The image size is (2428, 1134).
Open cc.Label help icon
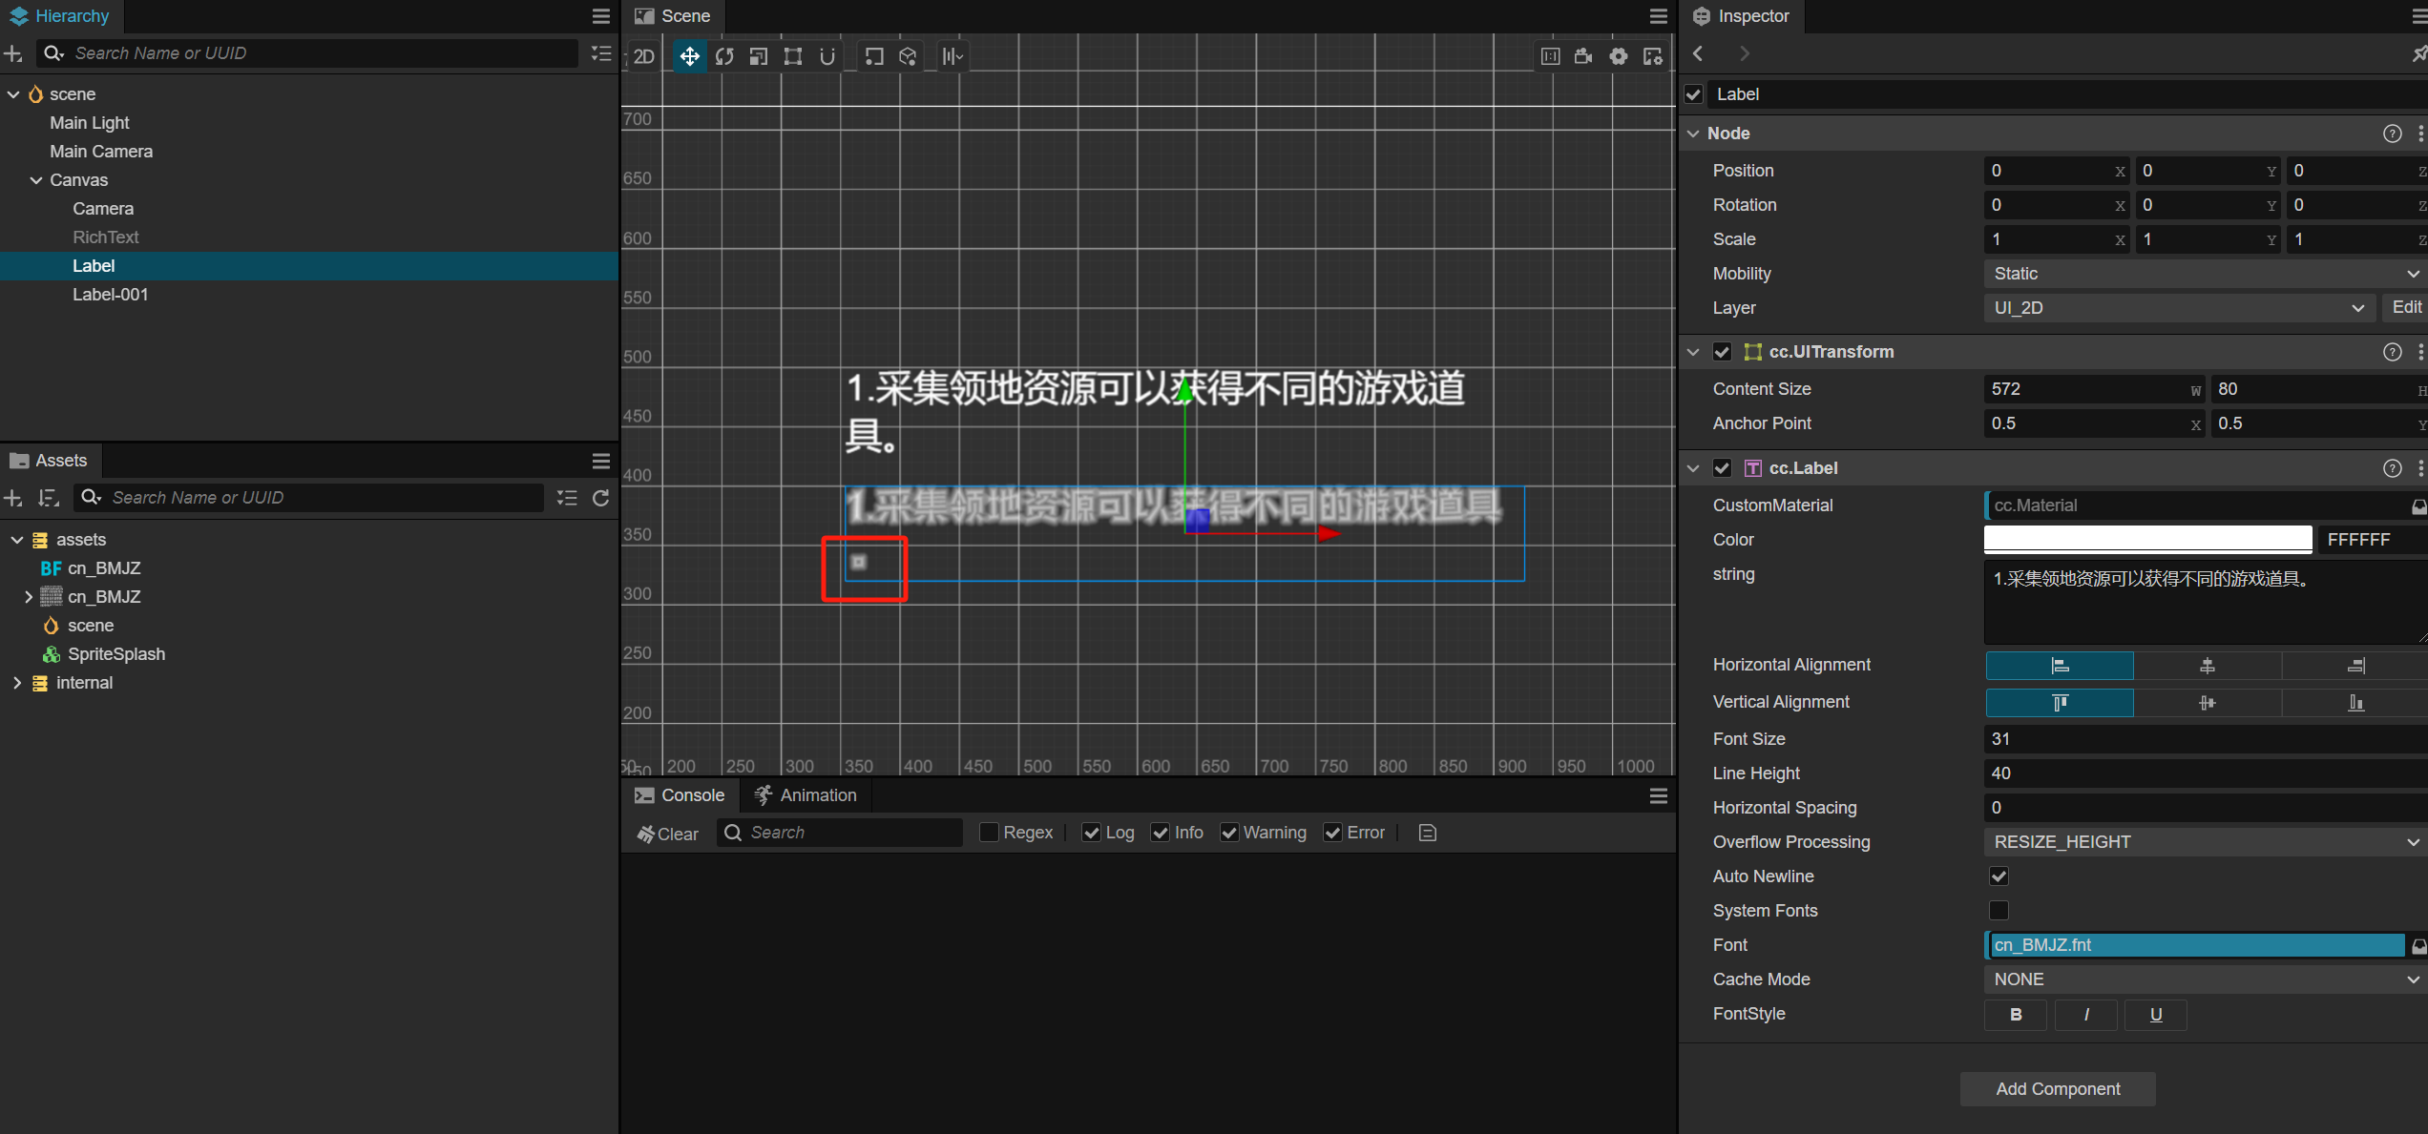(2392, 468)
